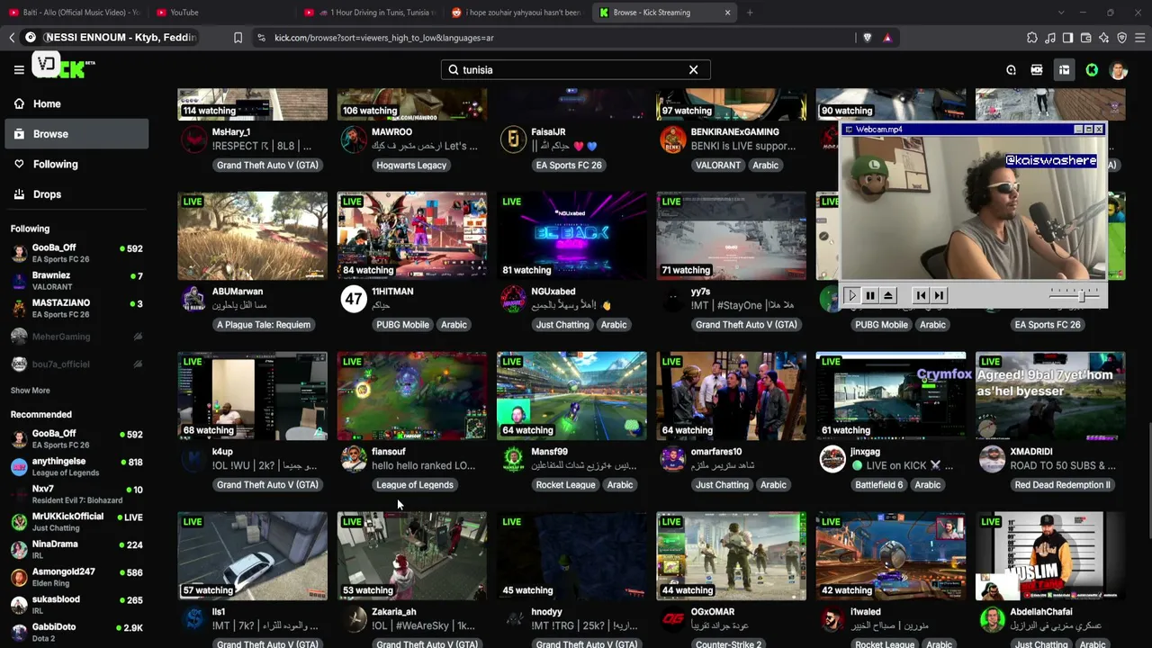Viewport: 1152px width, 648px height.
Task: Open the Leo AI sparkle icon
Action: (x=1104, y=38)
